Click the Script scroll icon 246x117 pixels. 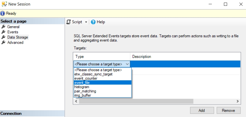click(69, 22)
